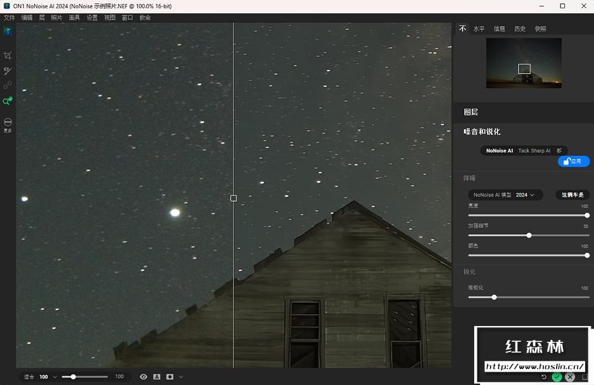Click the navigator preview thumbnail

pos(524,63)
